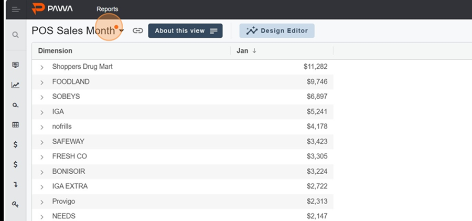Select the FRESH CO label
The height and width of the screenshot is (221, 472).
(x=69, y=156)
